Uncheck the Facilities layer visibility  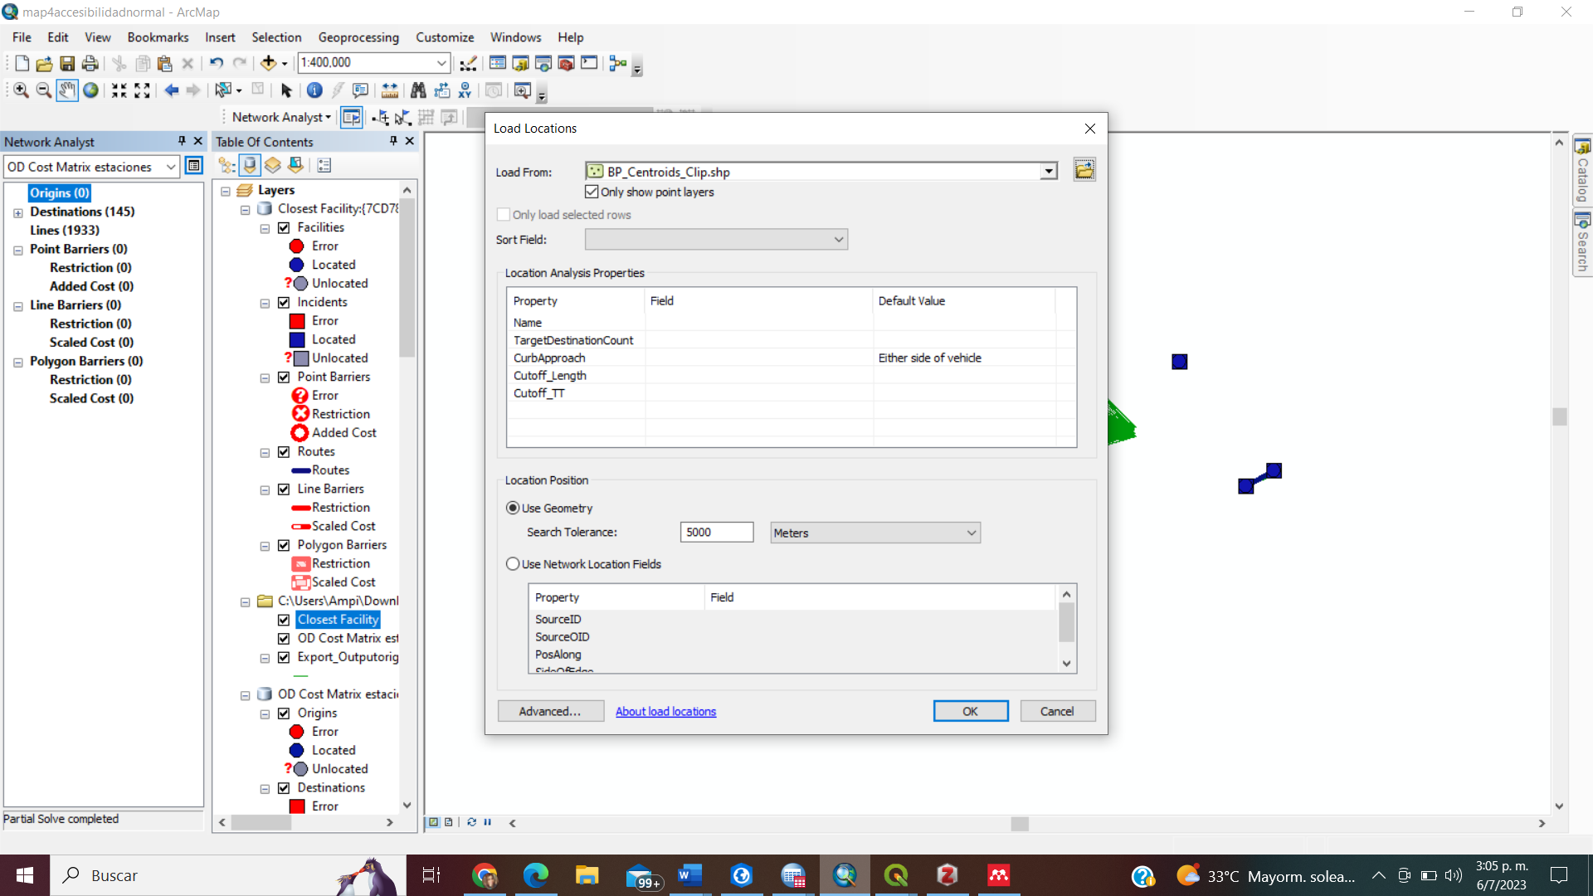[285, 227]
